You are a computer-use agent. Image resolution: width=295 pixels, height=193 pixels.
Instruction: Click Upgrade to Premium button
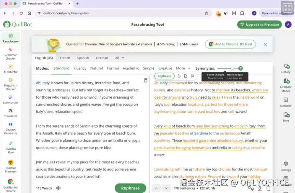260,24
